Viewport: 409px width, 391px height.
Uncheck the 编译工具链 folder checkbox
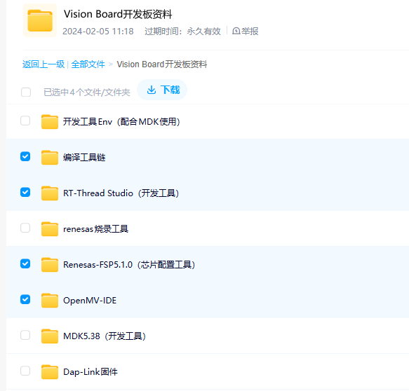25,156
